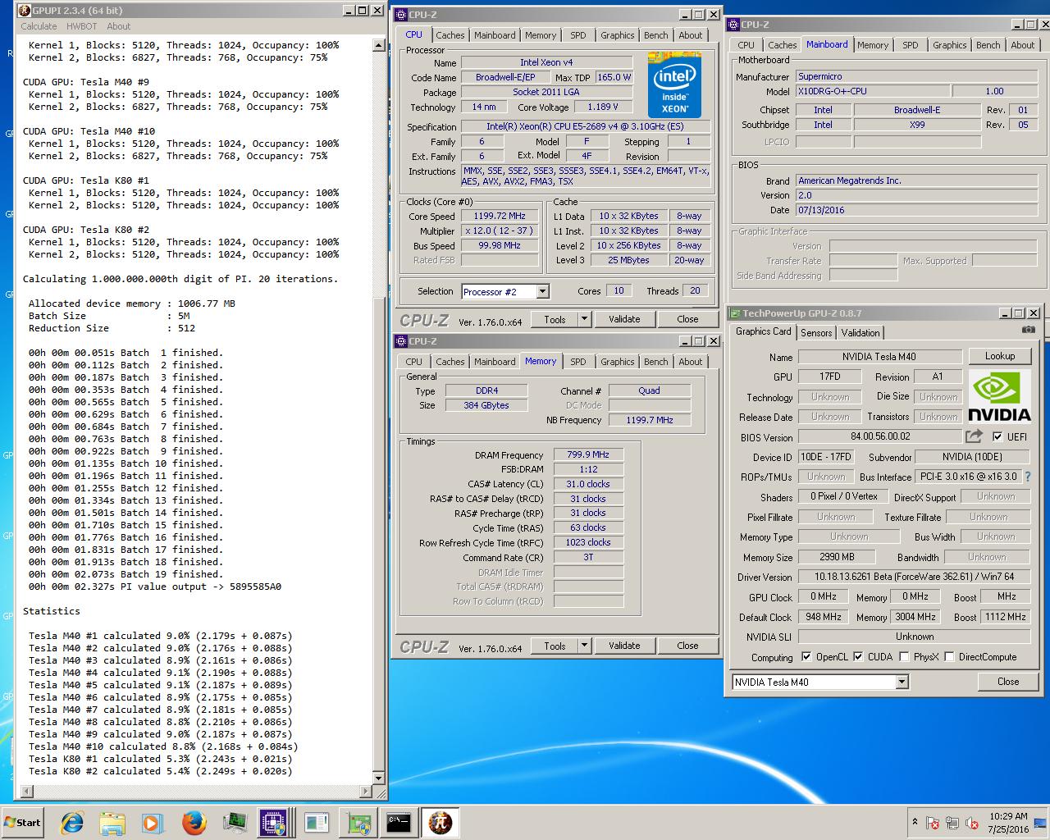Click the GPUPI title bar icon
1050x840 pixels.
tap(24, 11)
